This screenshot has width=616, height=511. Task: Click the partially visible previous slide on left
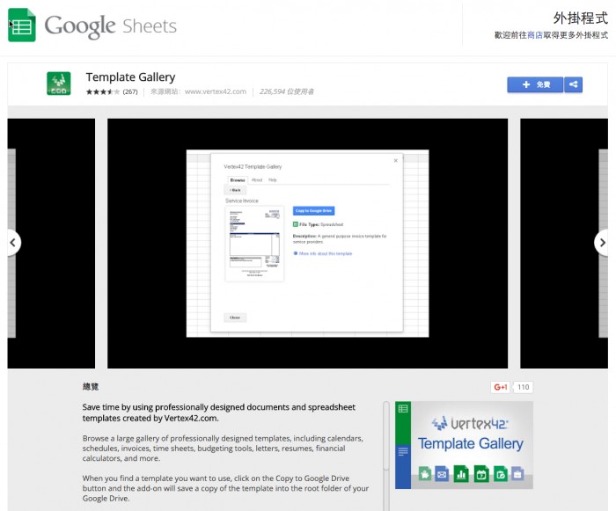tap(51, 244)
